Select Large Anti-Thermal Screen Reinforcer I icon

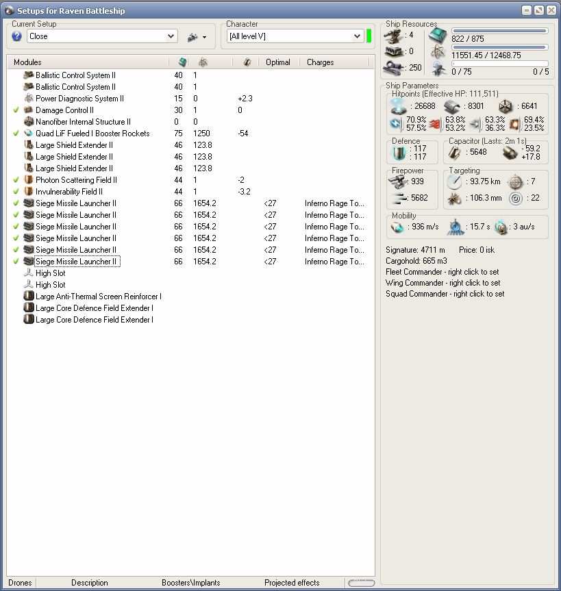[x=29, y=297]
